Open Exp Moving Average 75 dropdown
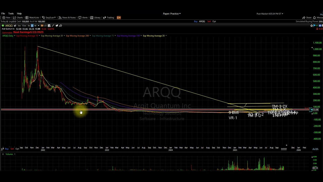 click(115, 36)
